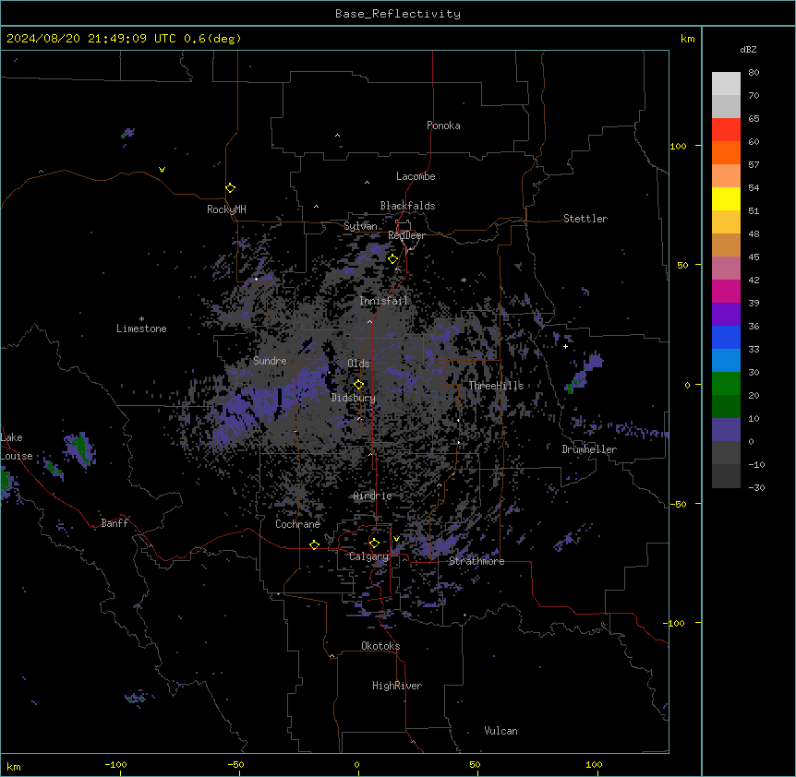Viewport: 796px width, 777px height.
Task: Click the km unit label at top right
Action: [687, 39]
